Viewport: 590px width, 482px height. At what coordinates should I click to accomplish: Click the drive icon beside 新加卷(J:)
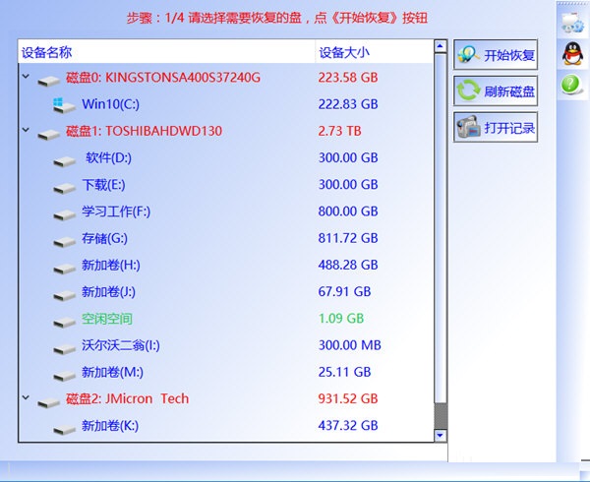tap(64, 295)
